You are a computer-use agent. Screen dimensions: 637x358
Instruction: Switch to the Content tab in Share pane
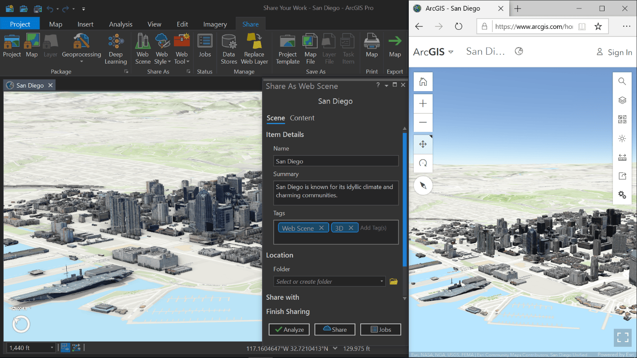[x=302, y=118]
